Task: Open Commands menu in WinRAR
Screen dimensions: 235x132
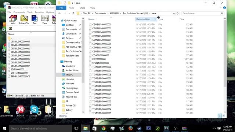Action: click(x=19, y=12)
